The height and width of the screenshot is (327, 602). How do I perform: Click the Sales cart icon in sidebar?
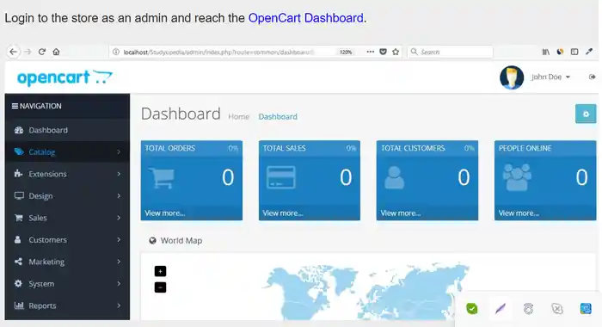point(18,218)
